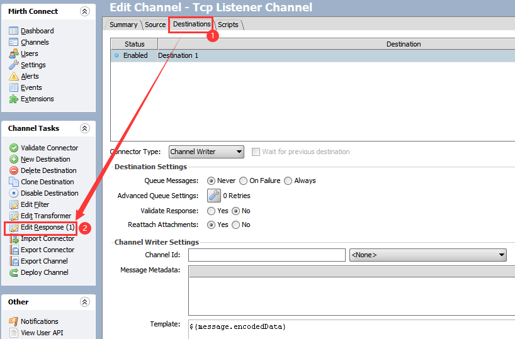Viewport: 515px width, 339px height.
Task: Click the New Destination task link
Action: tap(46, 159)
